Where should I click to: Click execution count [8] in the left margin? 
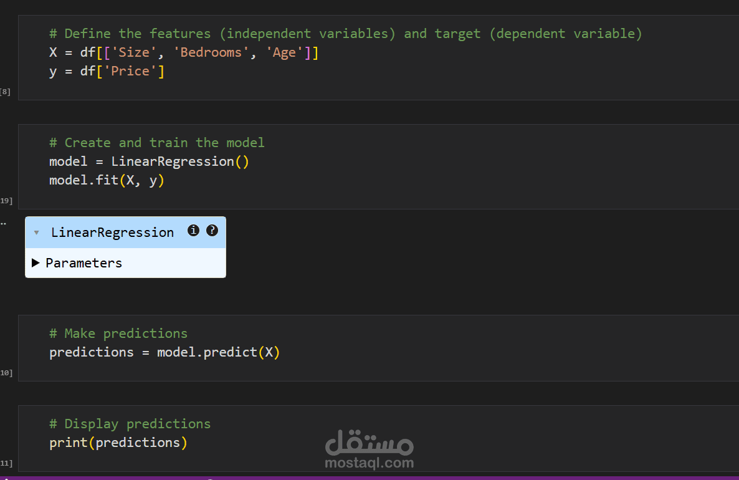coord(5,91)
